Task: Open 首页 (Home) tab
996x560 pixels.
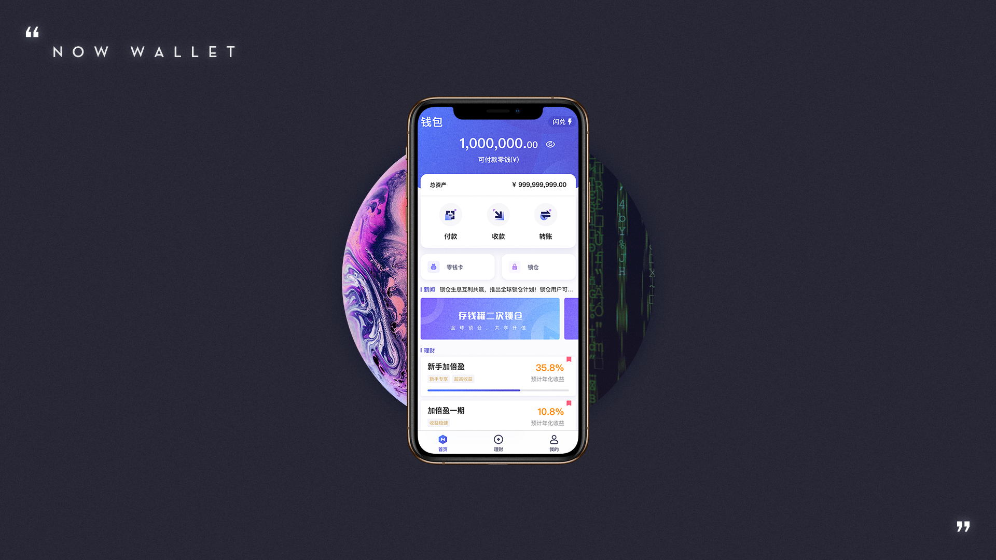Action: pos(444,443)
